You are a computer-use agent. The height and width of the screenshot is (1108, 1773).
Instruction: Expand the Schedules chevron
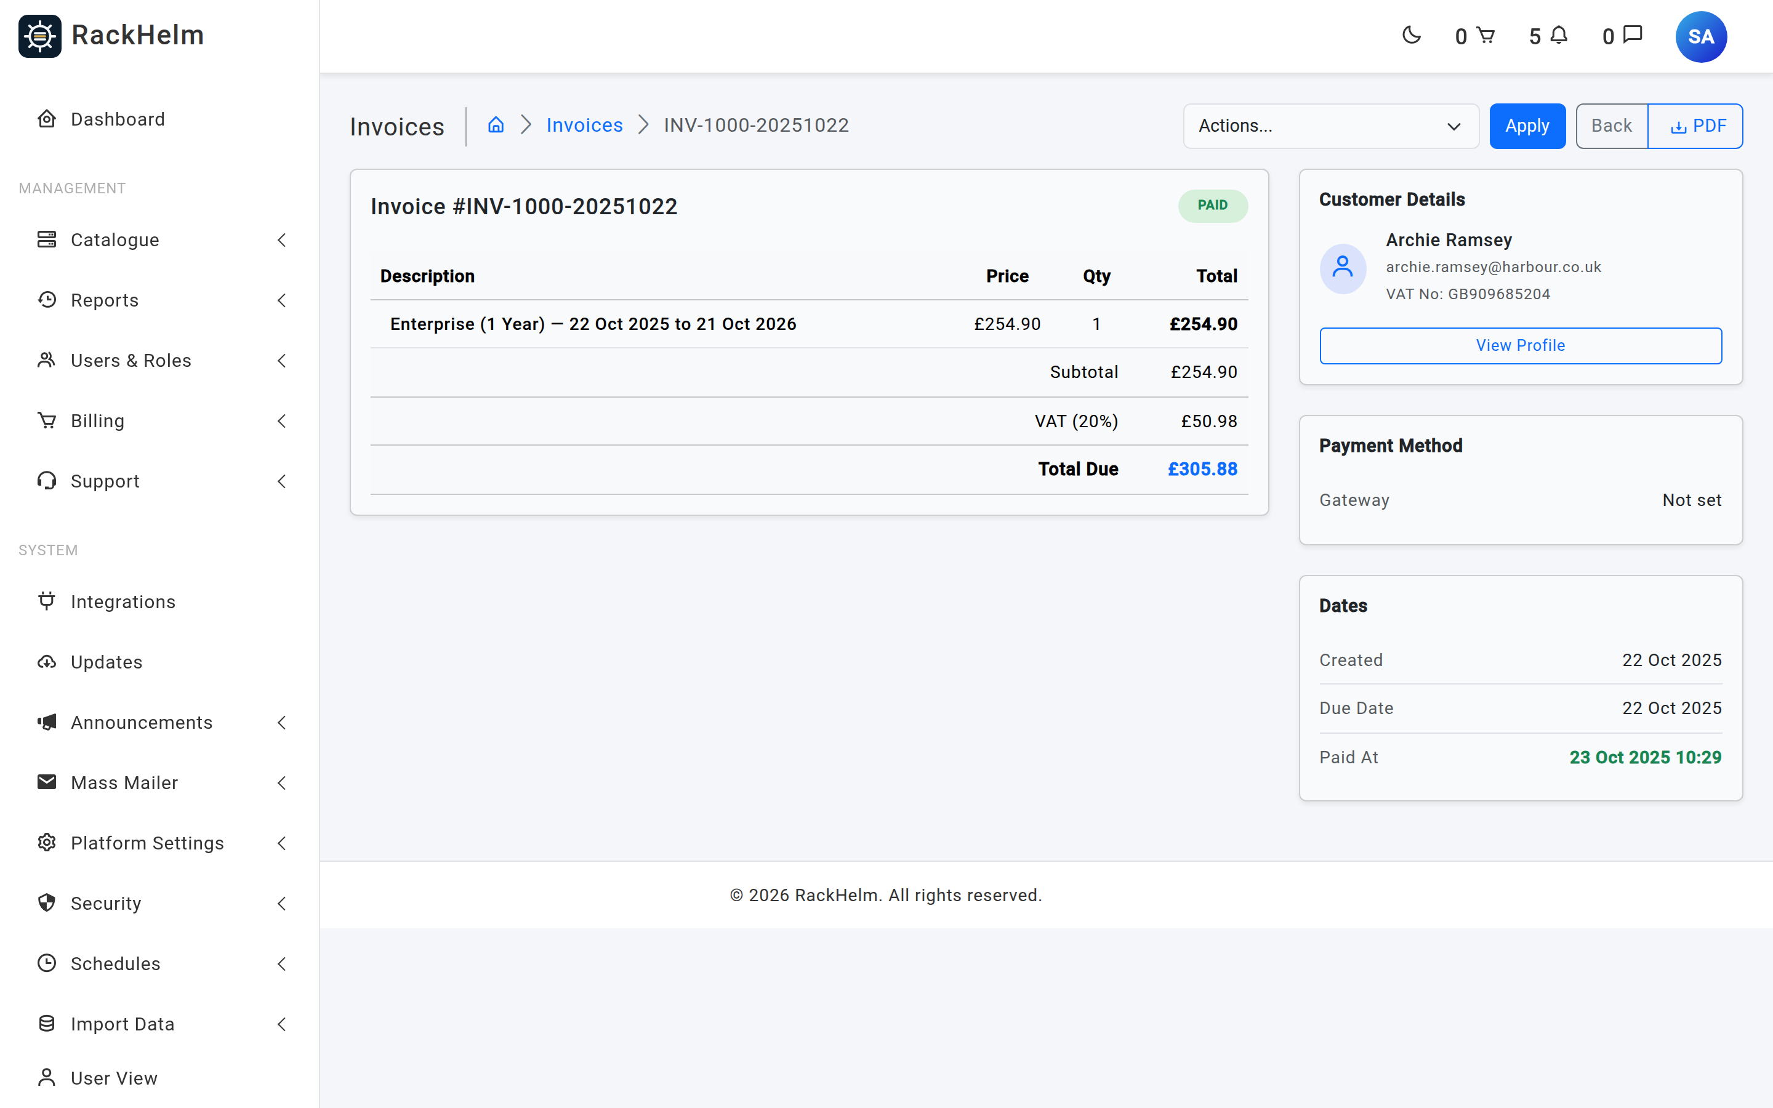click(281, 963)
